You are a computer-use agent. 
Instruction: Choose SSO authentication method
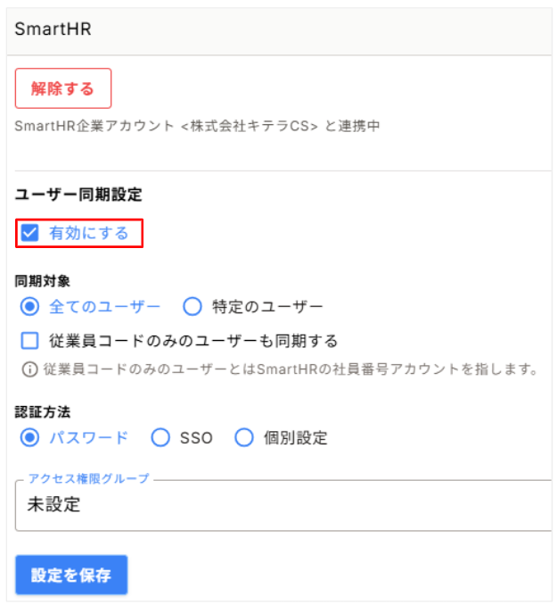tap(160, 438)
